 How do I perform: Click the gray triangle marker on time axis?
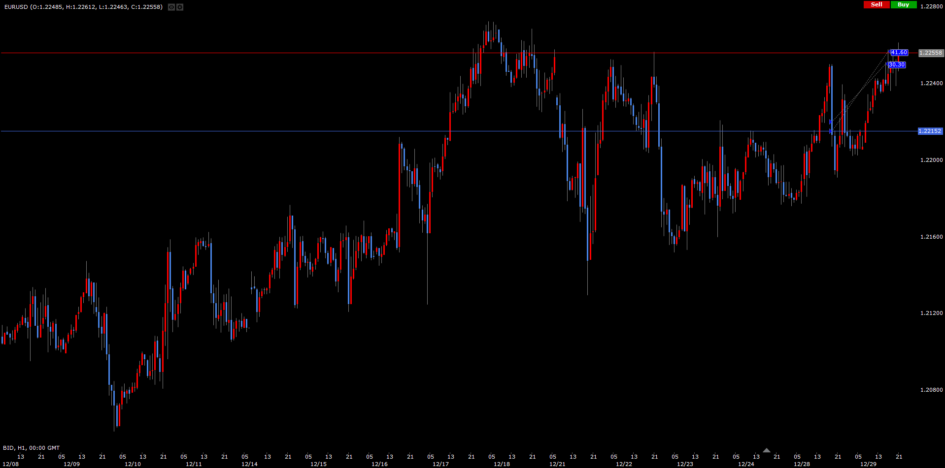coord(766,450)
